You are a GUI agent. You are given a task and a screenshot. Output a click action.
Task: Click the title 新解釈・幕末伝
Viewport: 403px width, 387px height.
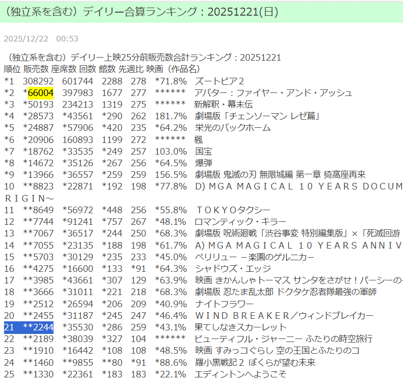(x=223, y=105)
